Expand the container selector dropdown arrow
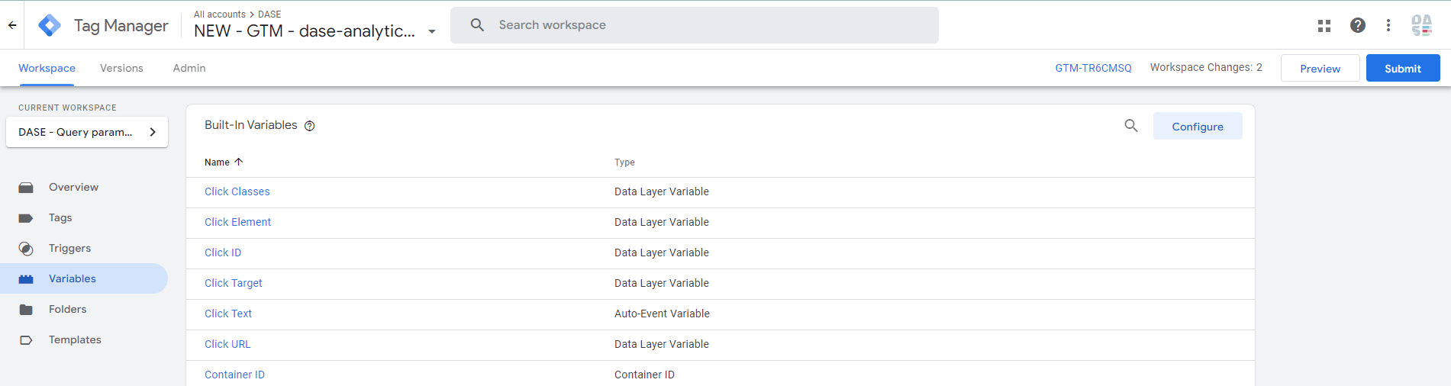The height and width of the screenshot is (386, 1451). (x=432, y=32)
